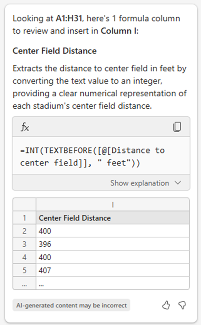The width and height of the screenshot is (201, 325).
Task: Select row number 4 in preview
Action: click(x=24, y=257)
